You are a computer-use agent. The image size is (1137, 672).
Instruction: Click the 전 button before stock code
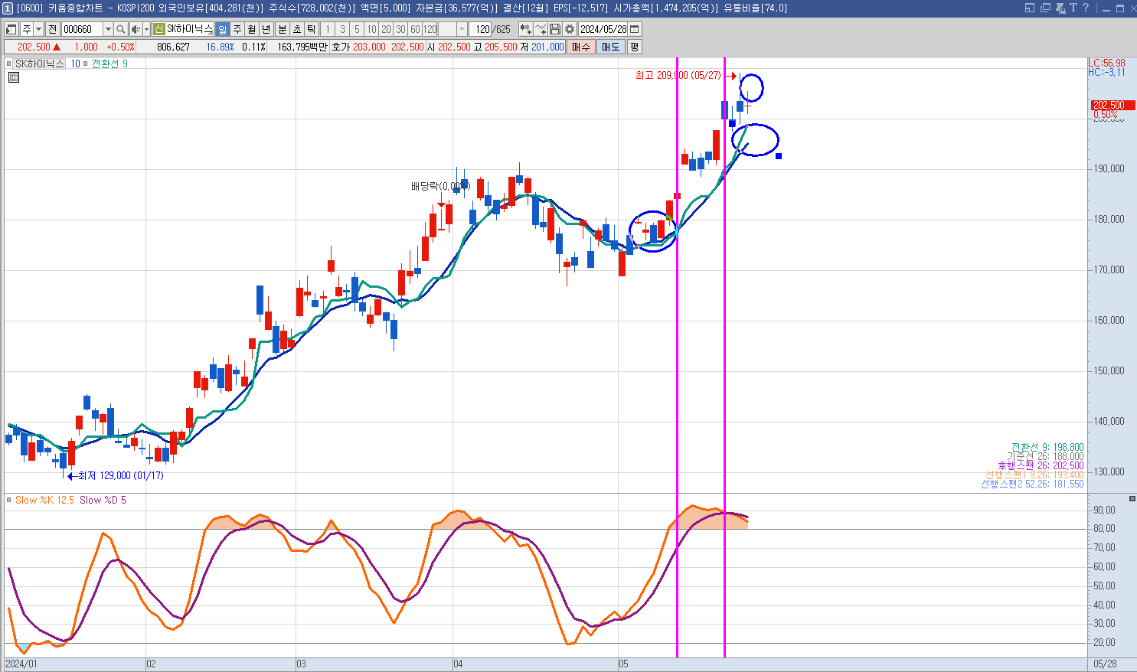(52, 29)
